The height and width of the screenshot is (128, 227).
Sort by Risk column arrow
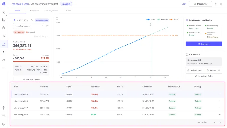pyautogui.click(x=123, y=87)
